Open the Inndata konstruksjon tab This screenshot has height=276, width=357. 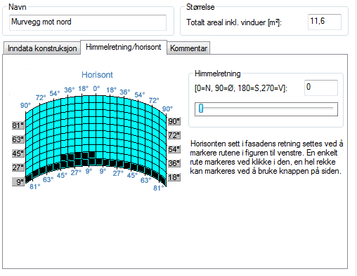tap(42, 48)
